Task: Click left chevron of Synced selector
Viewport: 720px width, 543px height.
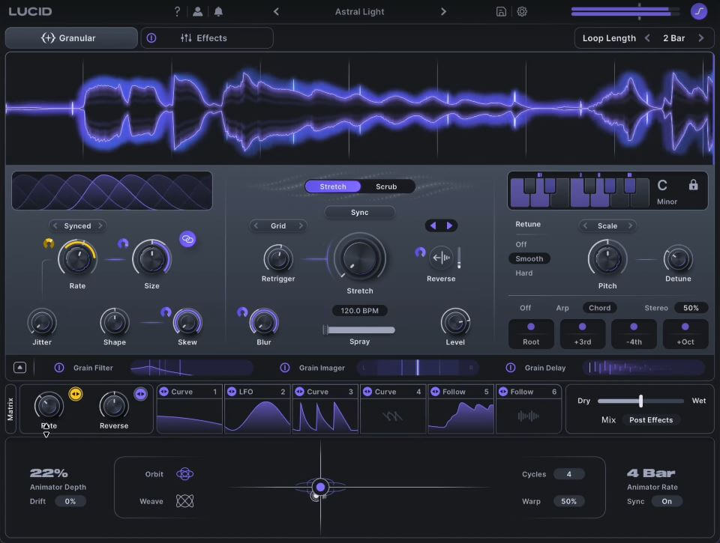Action: [55, 225]
